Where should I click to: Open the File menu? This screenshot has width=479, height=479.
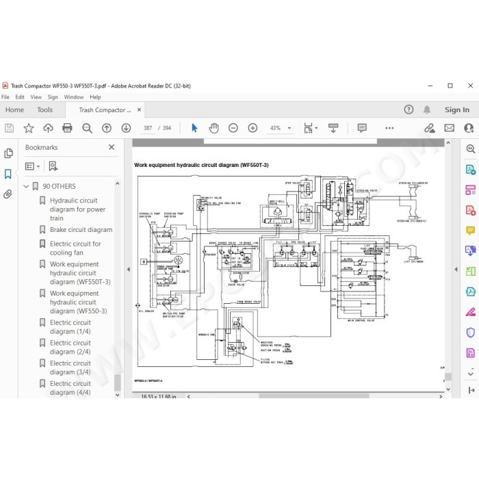5,97
